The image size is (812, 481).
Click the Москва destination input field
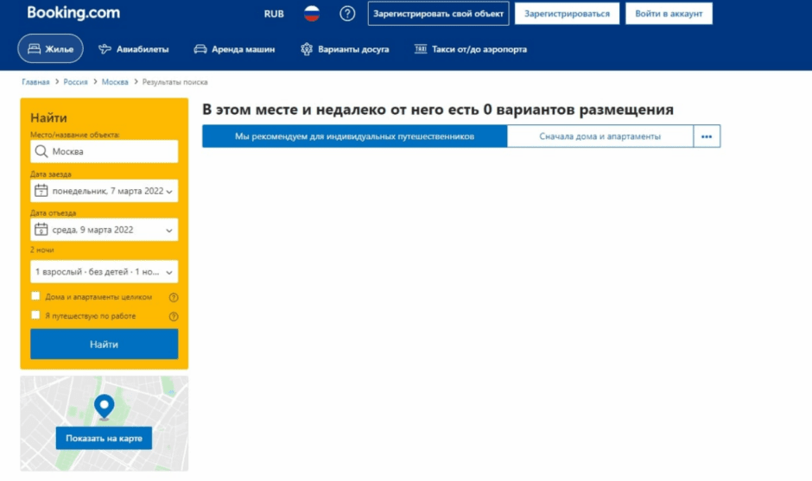[x=104, y=151]
